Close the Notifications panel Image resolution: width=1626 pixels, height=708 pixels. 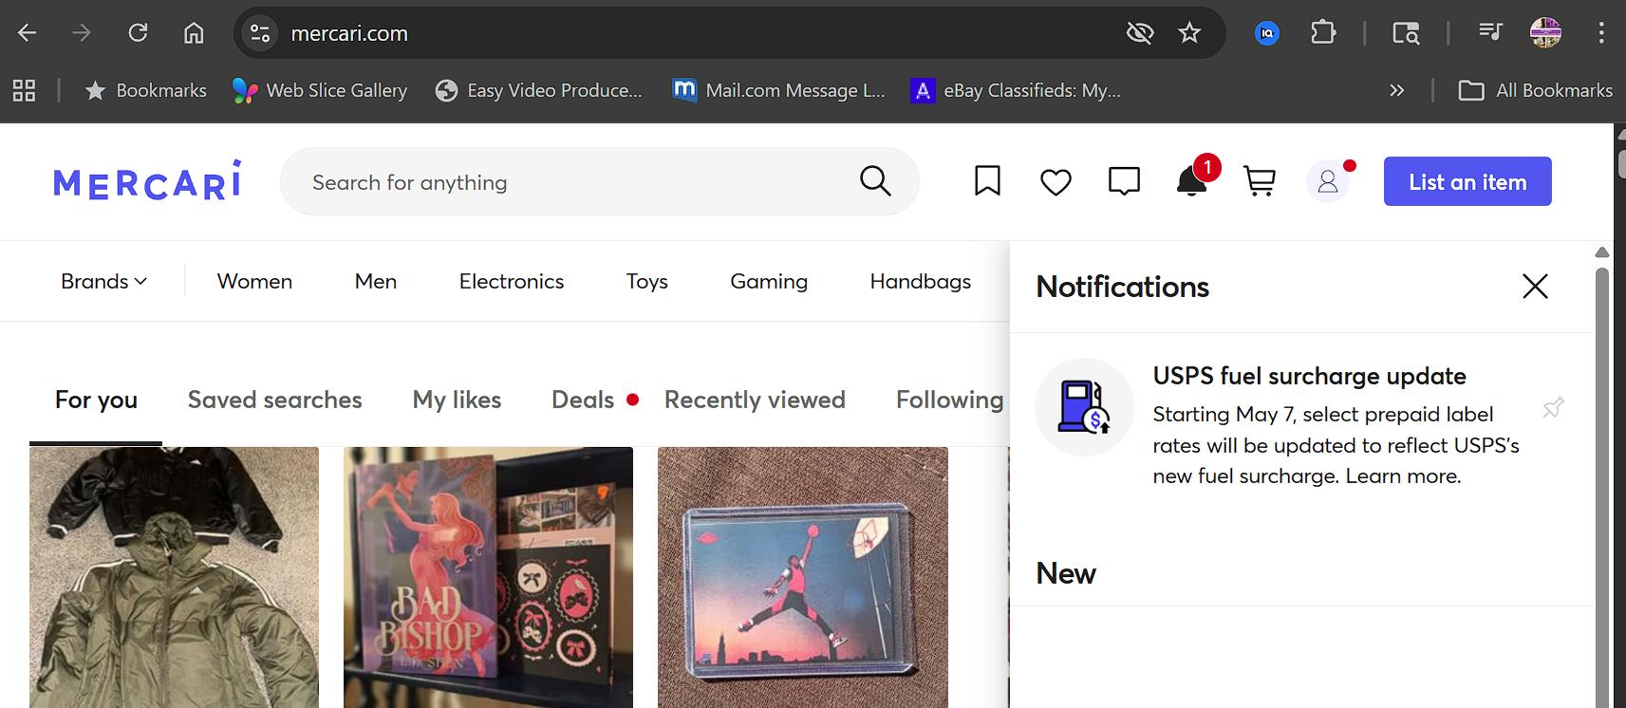[1535, 286]
